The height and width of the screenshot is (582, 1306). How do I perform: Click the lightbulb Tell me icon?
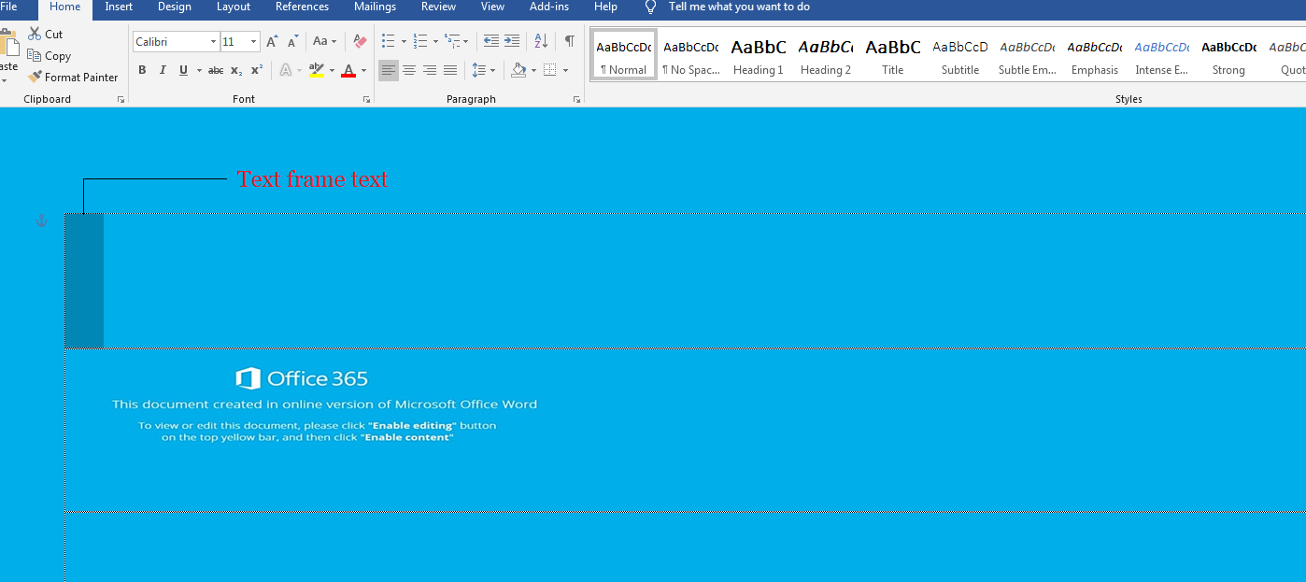(x=651, y=7)
